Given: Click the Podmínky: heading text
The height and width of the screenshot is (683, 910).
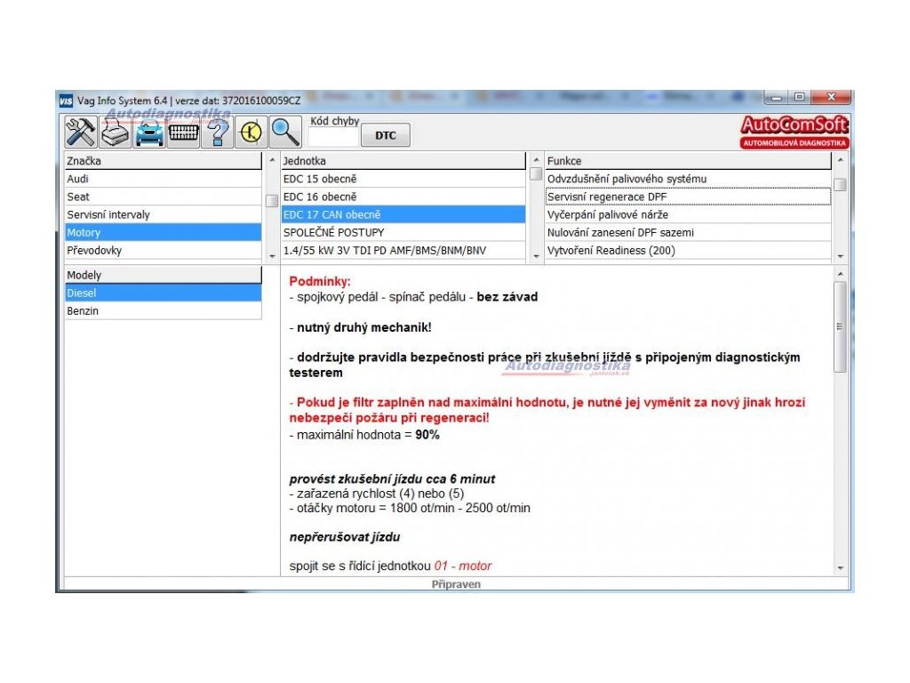Looking at the screenshot, I should (x=320, y=282).
